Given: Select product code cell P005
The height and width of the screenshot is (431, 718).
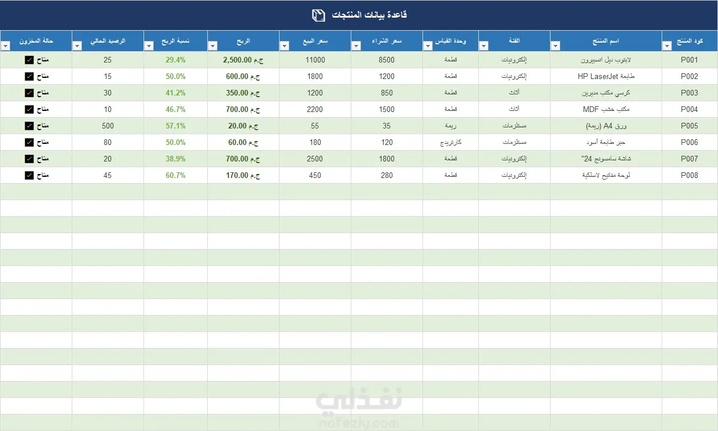Looking at the screenshot, I should [690, 126].
